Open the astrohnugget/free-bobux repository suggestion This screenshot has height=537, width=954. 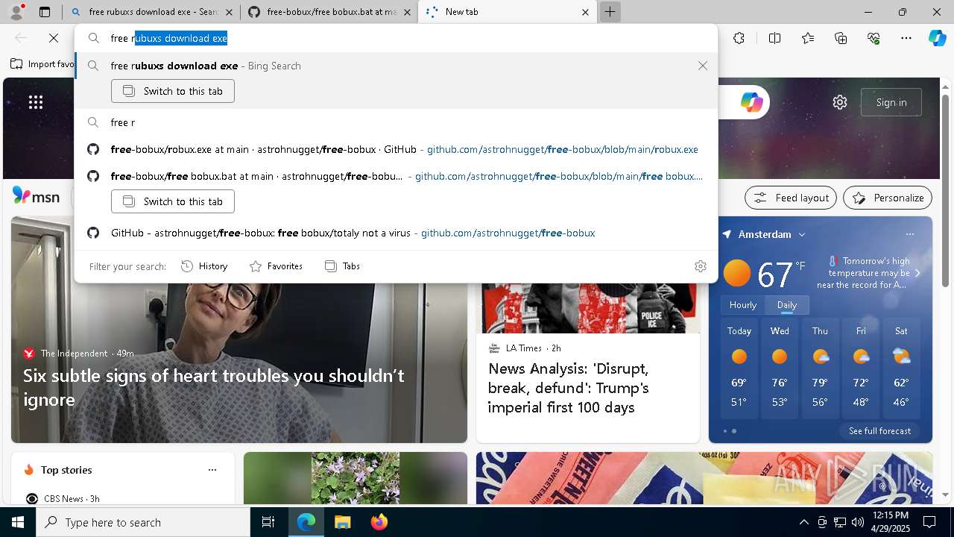395,233
